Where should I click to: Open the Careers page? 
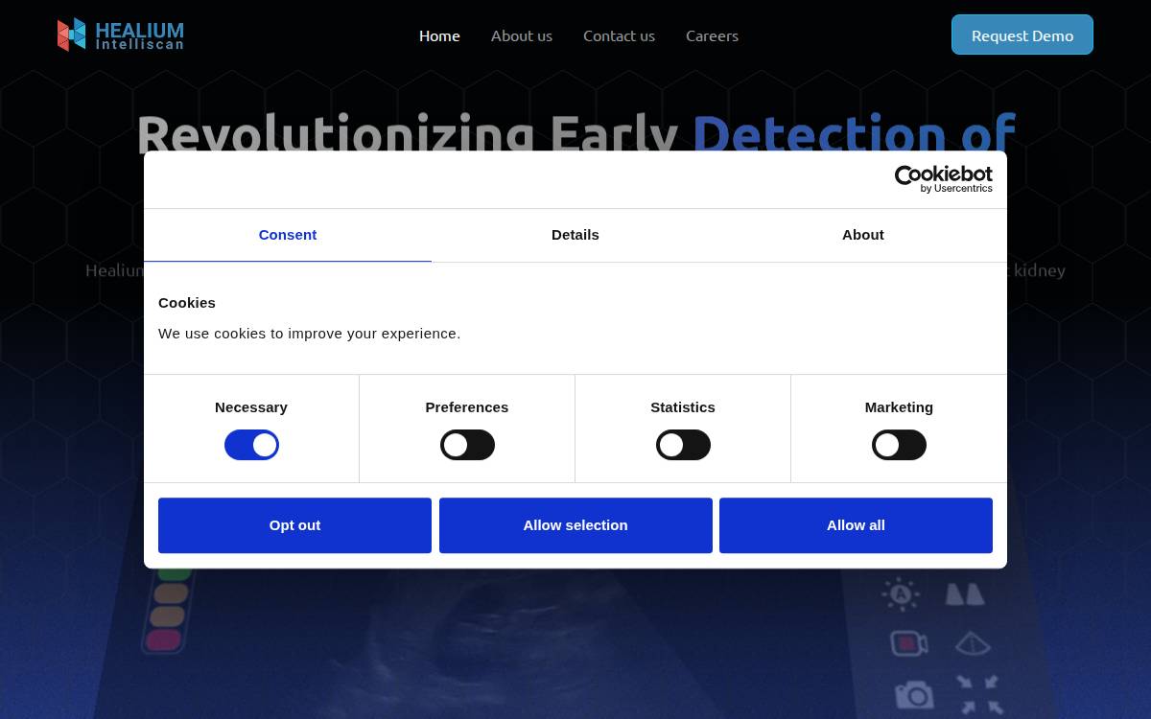point(712,35)
